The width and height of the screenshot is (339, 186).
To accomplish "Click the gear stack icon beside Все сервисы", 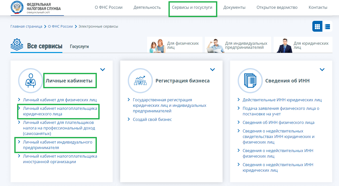I will [x=17, y=45].
